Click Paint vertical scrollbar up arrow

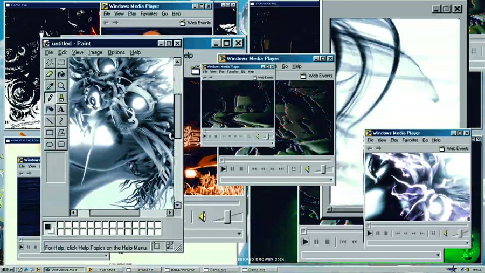coord(177,62)
